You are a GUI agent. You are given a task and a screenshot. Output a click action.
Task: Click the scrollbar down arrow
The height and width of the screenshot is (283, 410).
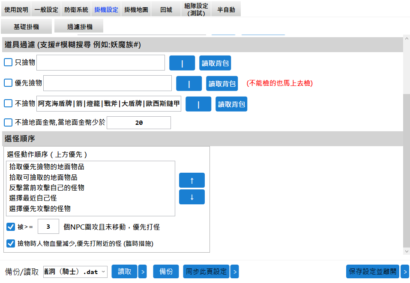click(x=407, y=251)
